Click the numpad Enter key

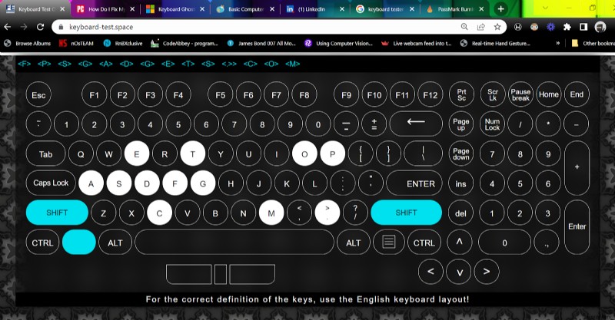click(577, 227)
